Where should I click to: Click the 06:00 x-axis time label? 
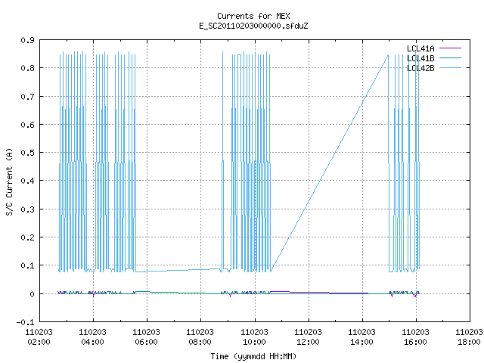[x=146, y=342]
